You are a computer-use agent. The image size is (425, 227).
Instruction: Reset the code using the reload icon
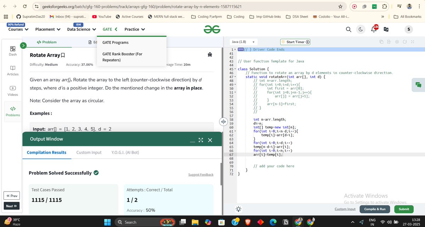coord(405,41)
